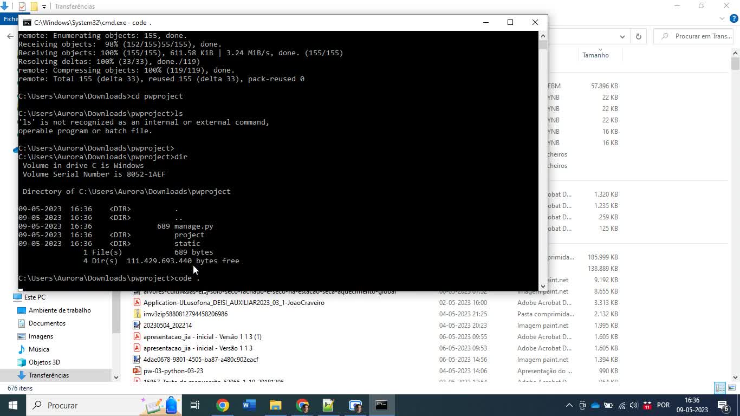Switch to details view toggle

(x=719, y=388)
